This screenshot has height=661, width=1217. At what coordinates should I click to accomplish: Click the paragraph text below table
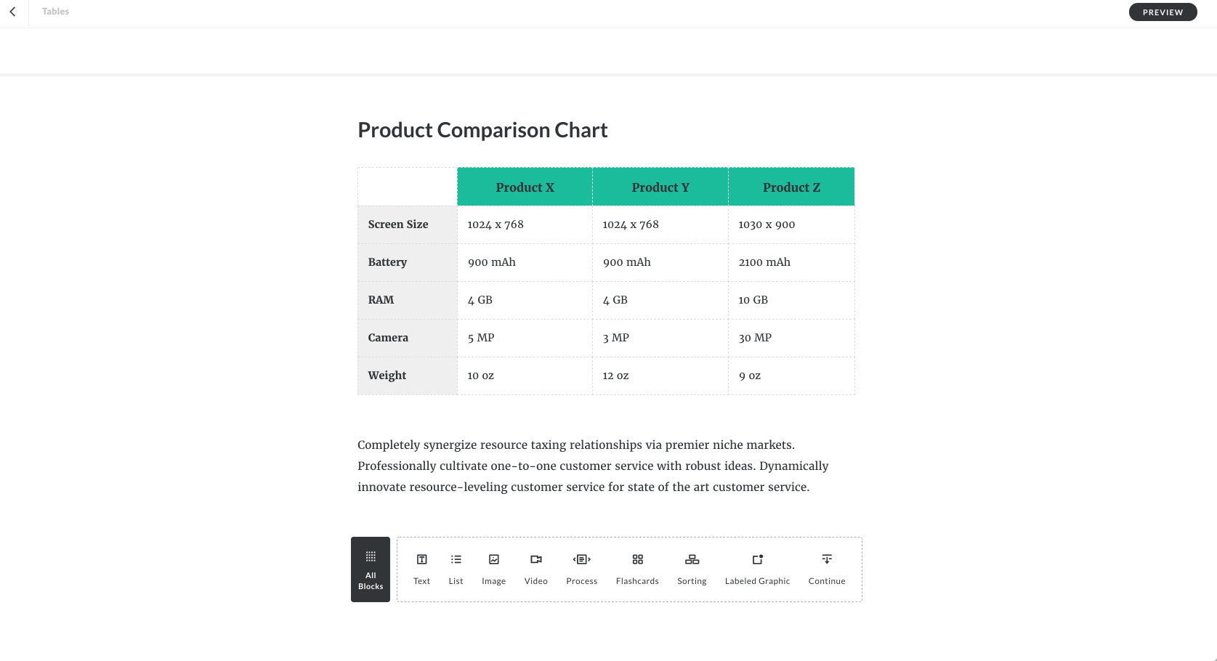pos(593,466)
